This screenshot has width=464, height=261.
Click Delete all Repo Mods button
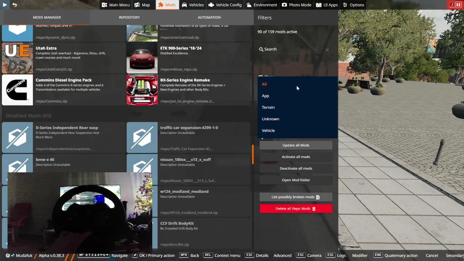[x=296, y=209]
